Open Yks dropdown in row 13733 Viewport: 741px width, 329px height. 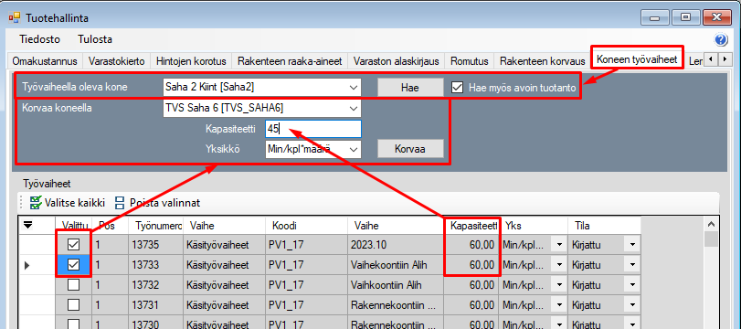tap(560, 265)
